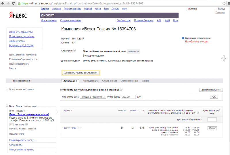This screenshot has width=230, height=155.
Task: Open the входа в гарантию dropdown
Action: tap(93, 97)
